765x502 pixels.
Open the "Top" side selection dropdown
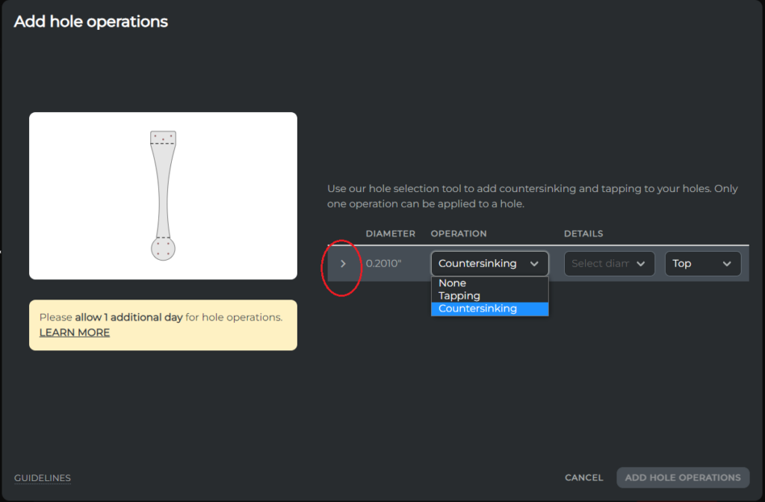coord(702,263)
